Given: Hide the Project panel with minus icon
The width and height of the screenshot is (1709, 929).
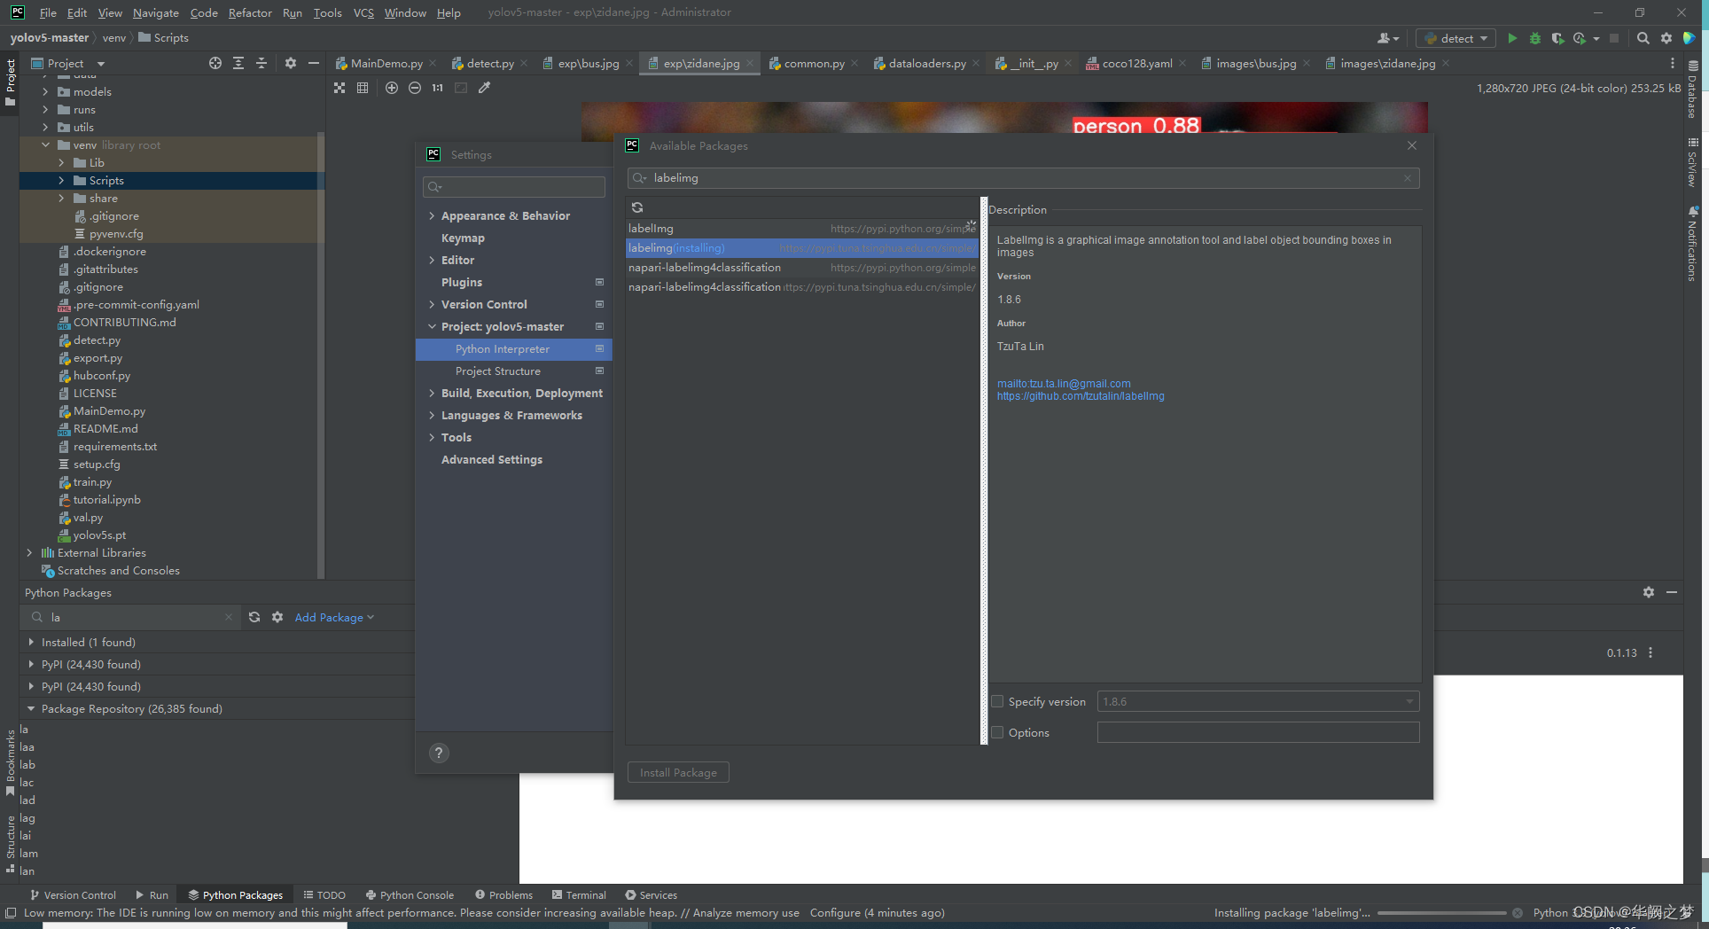Looking at the screenshot, I should pyautogui.click(x=313, y=63).
